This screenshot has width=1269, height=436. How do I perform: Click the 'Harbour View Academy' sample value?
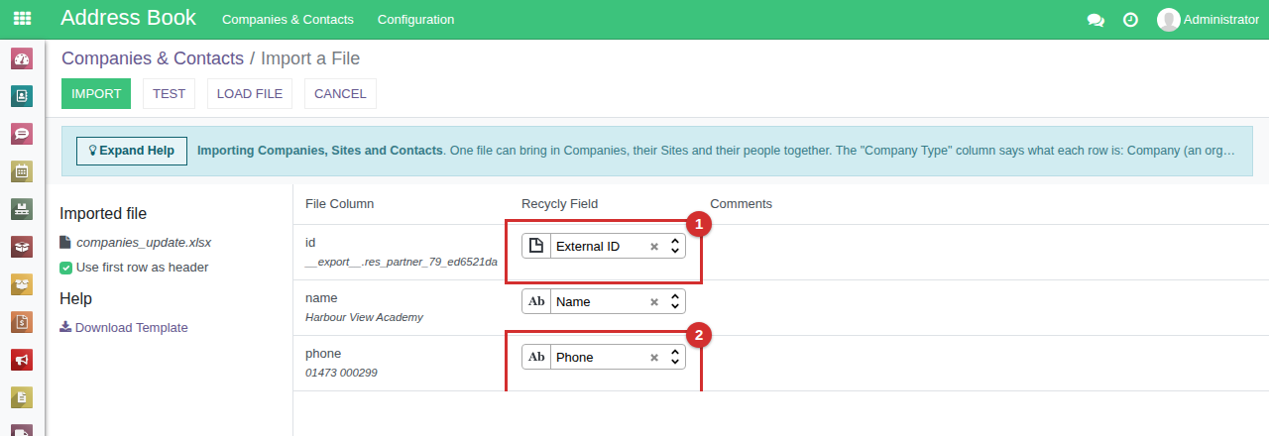pyautogui.click(x=364, y=318)
